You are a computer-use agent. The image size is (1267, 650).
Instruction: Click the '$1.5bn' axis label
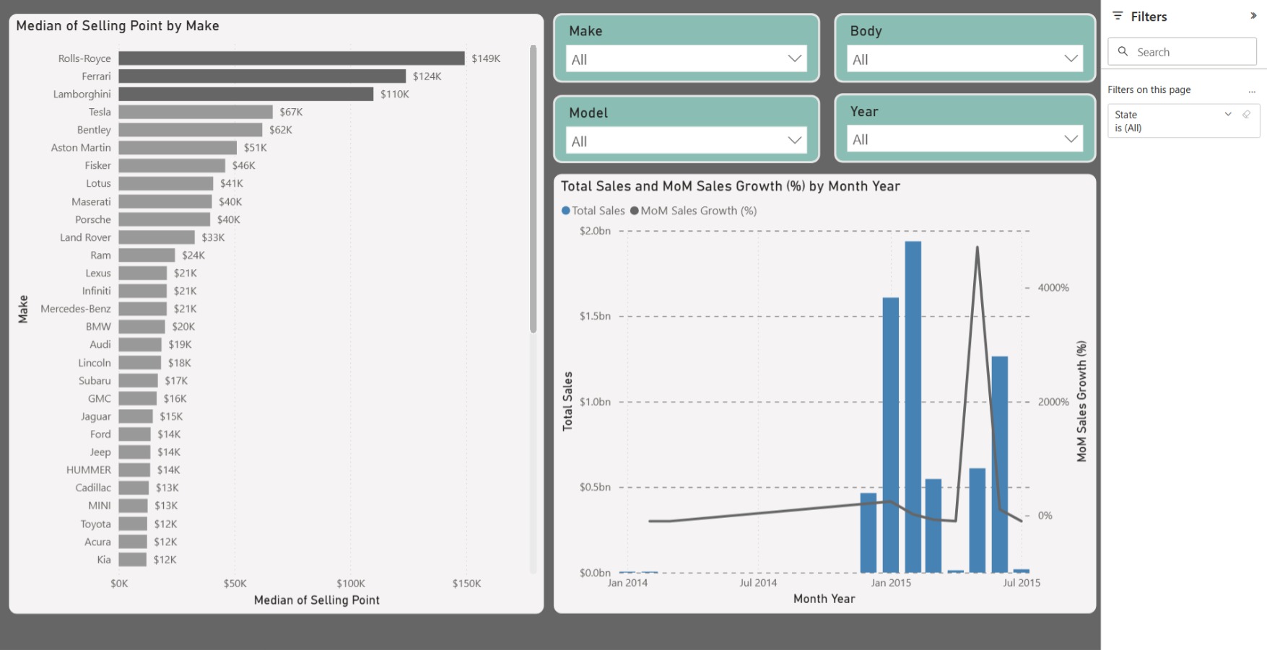(595, 316)
